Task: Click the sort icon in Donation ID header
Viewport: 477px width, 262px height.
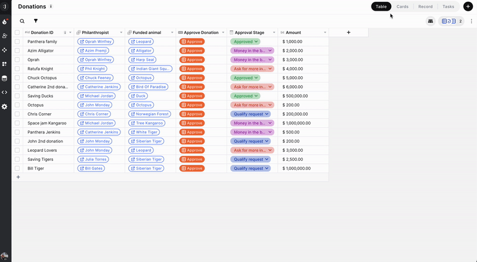Action: point(65,33)
